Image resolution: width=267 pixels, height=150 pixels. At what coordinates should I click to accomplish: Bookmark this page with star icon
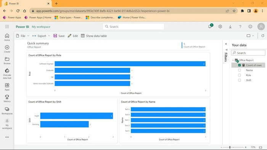234,11
